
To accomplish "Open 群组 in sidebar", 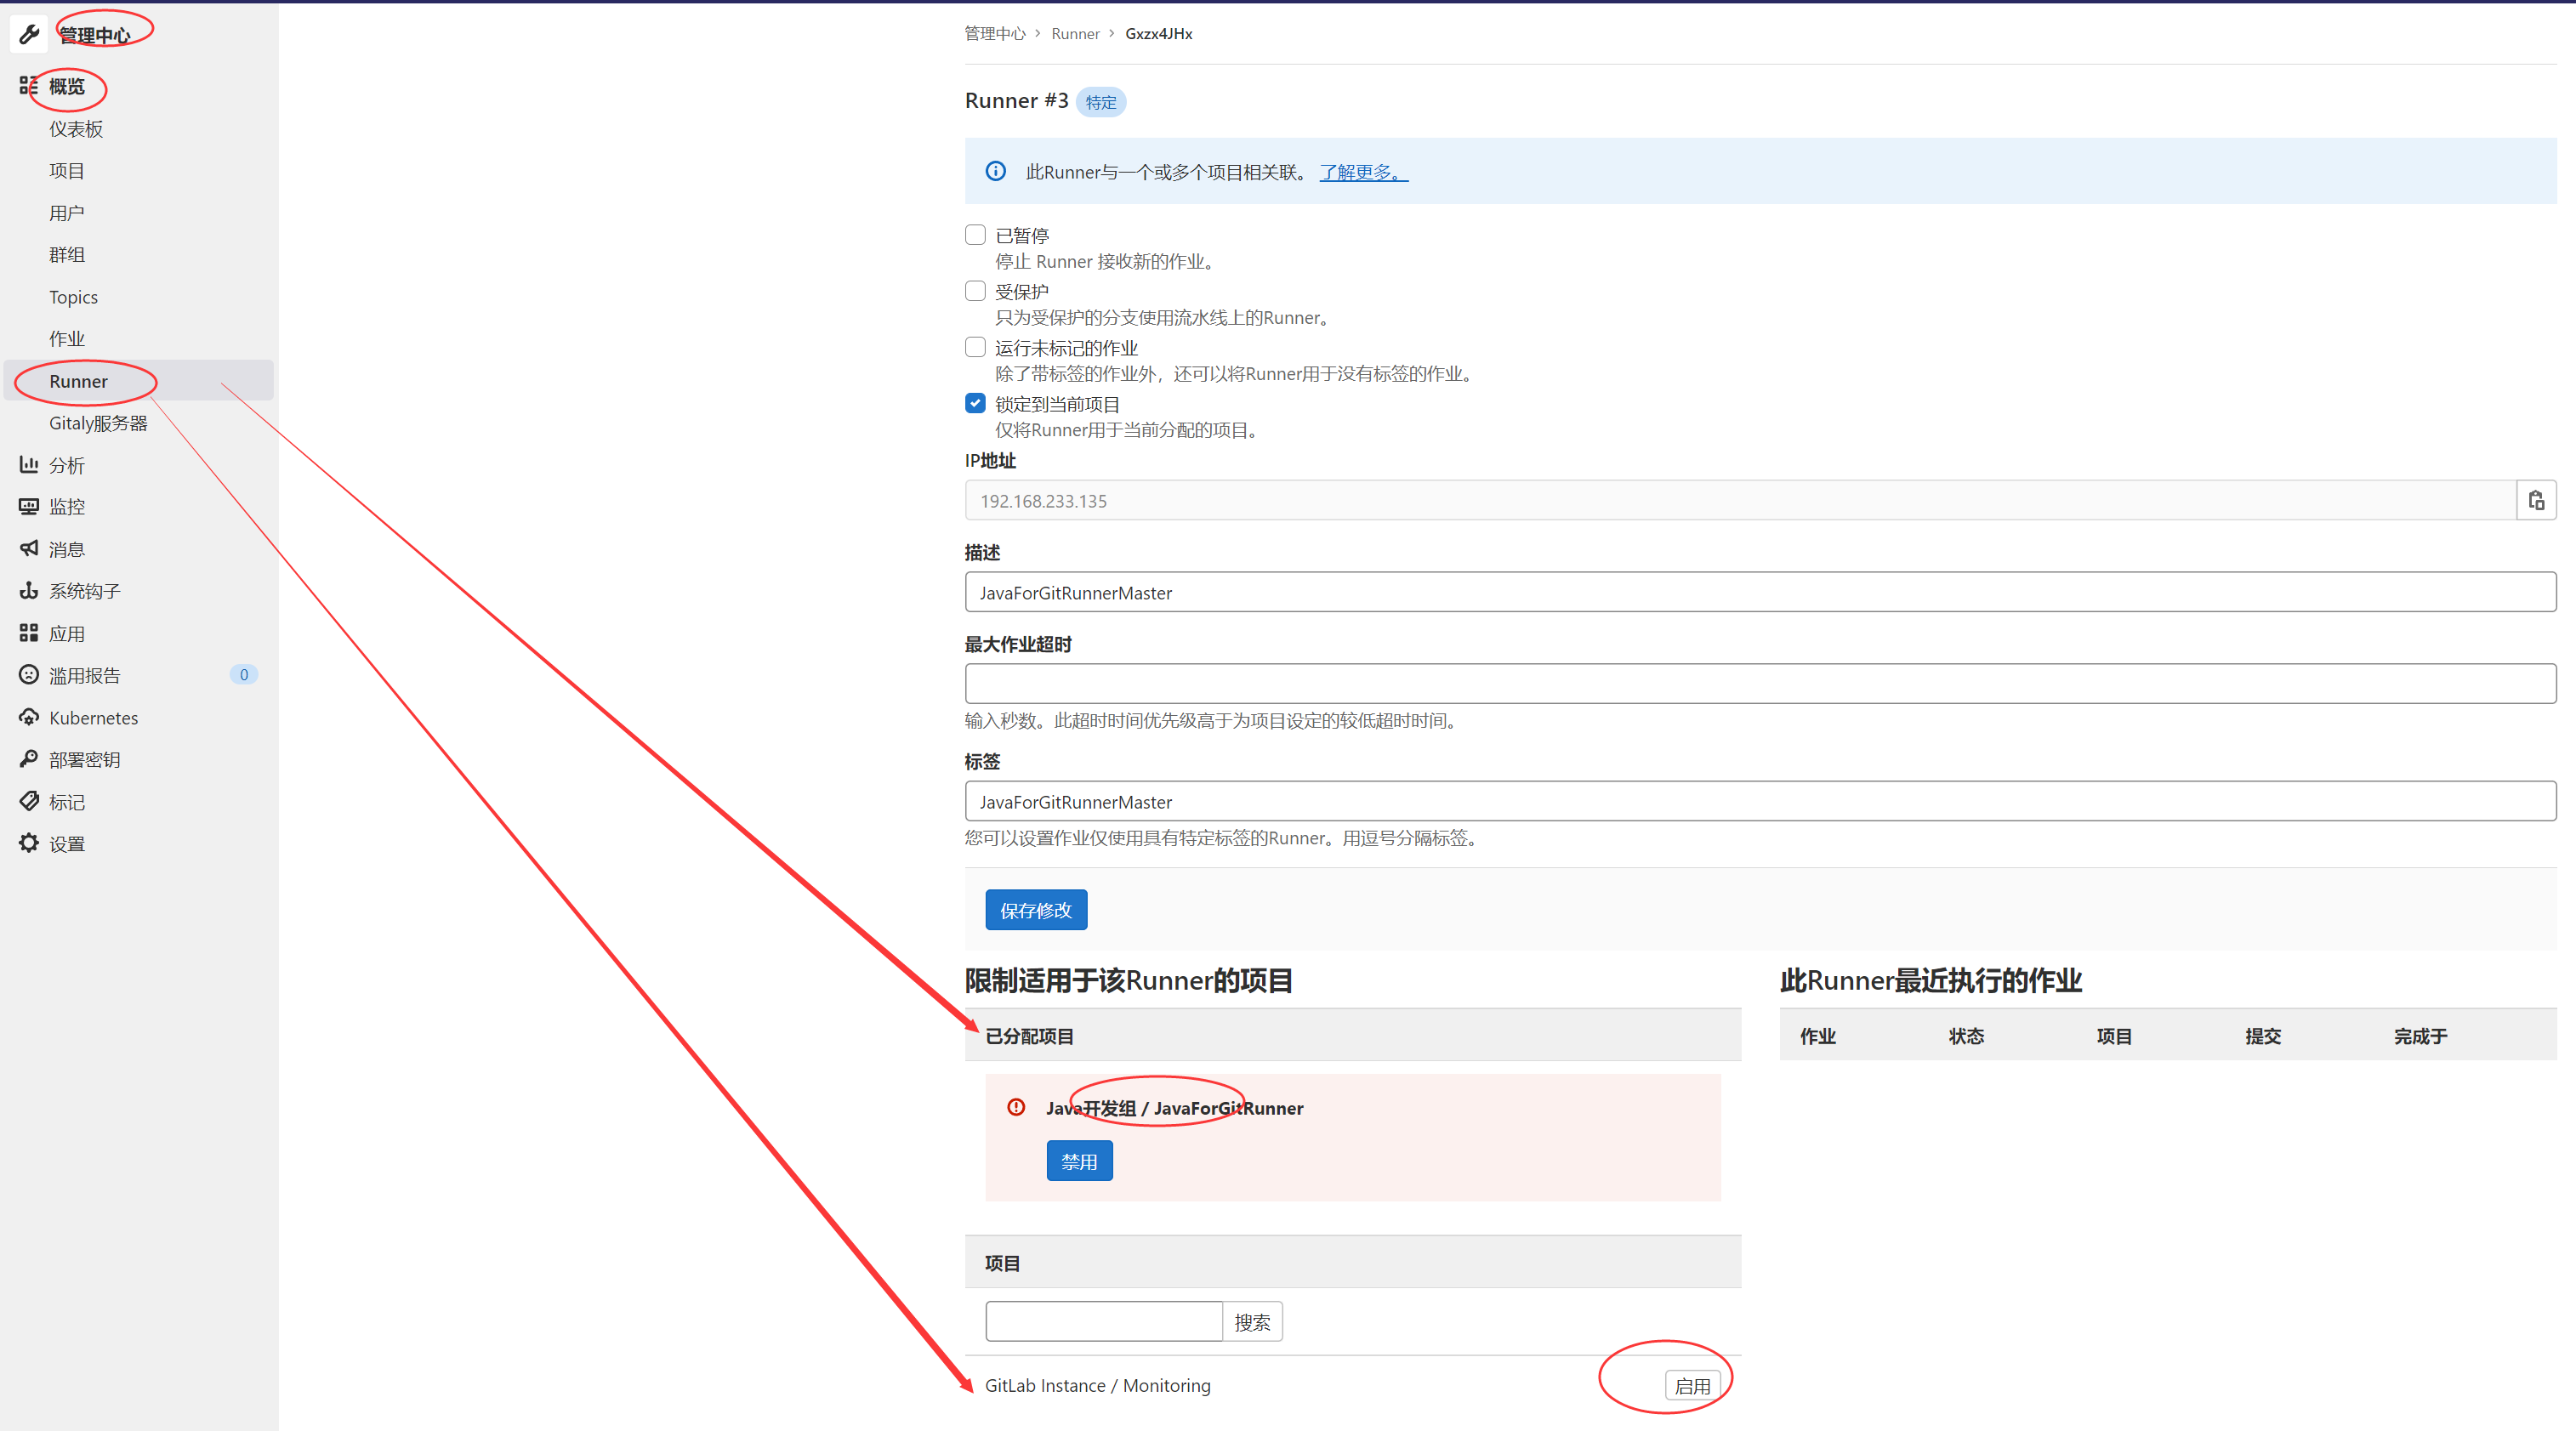I will tap(67, 255).
